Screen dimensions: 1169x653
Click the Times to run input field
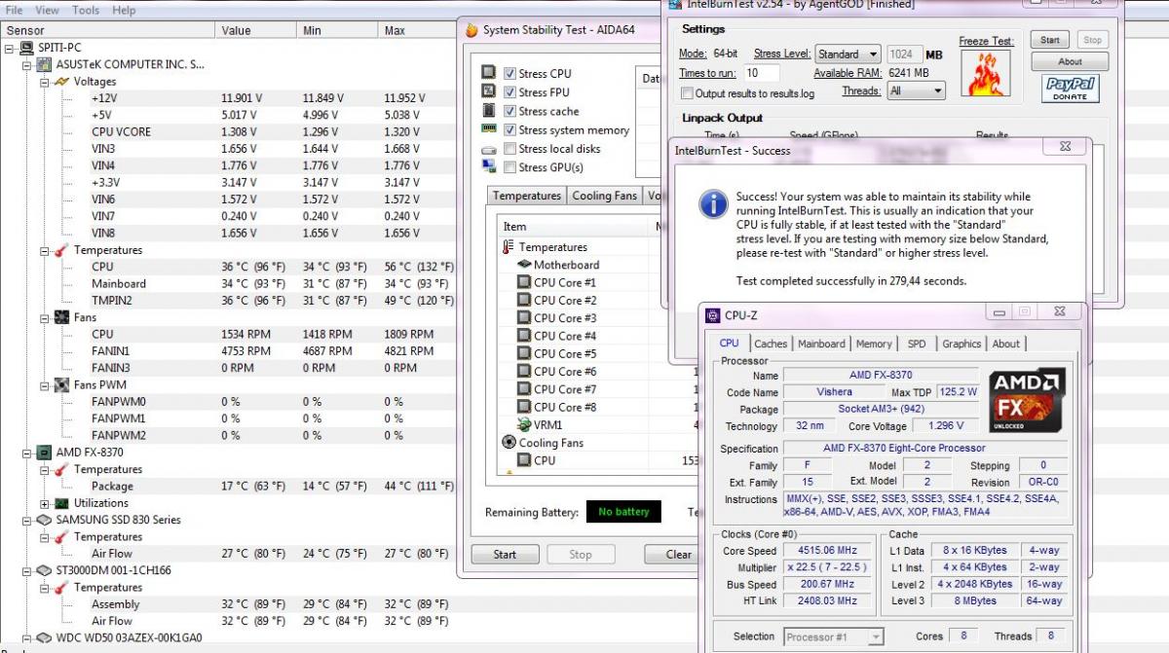(x=763, y=73)
